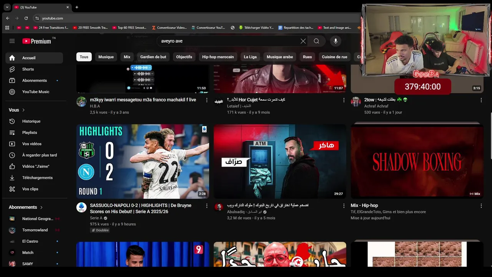This screenshot has width=492, height=277.
Task: Clear the search field with the X icon
Action: (303, 41)
